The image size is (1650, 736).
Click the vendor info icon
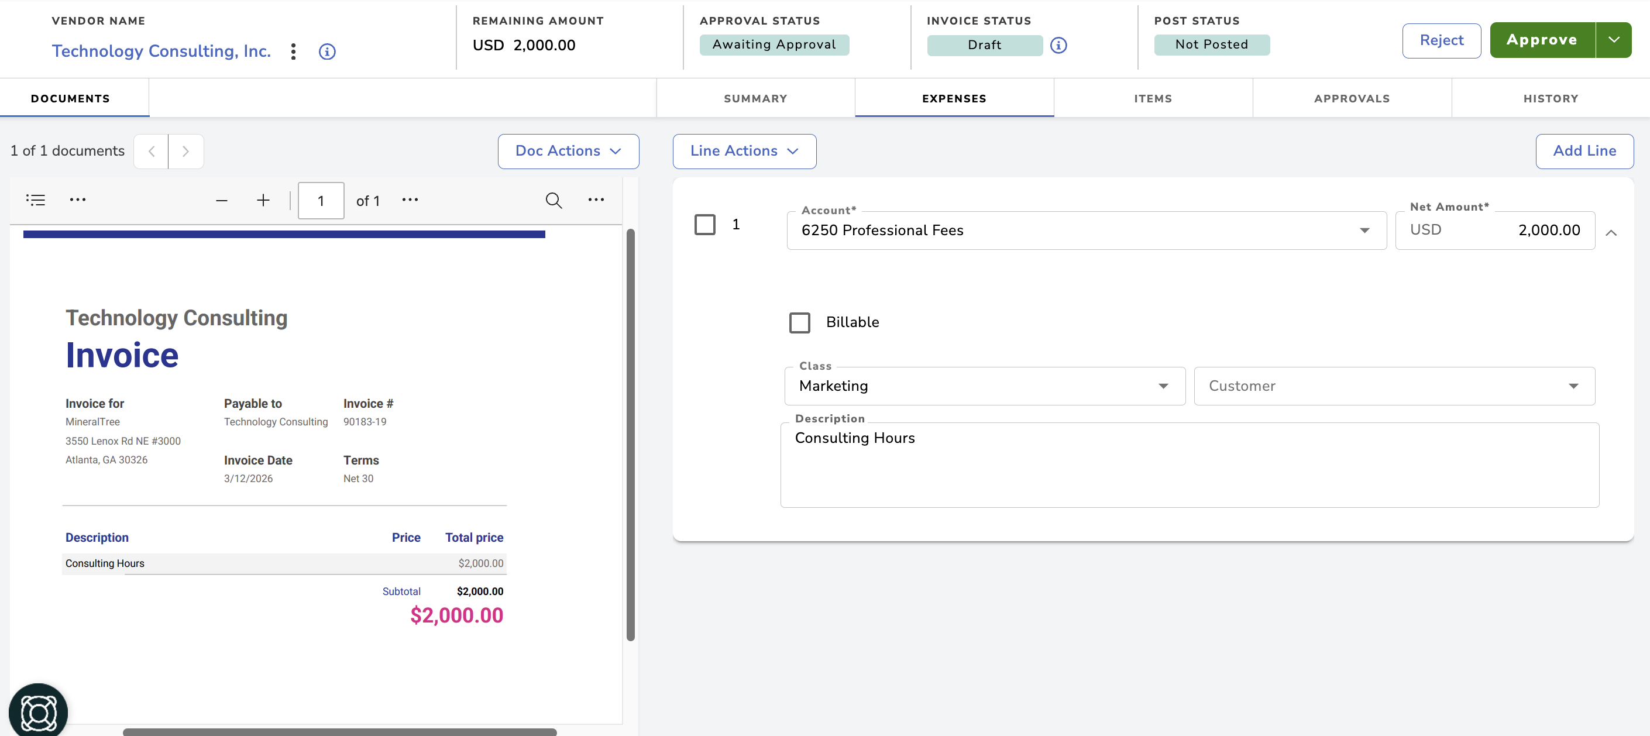pos(327,51)
